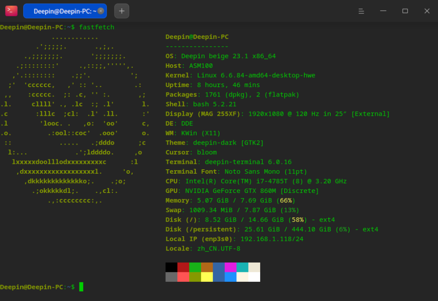This screenshot has height=301, width=438.
Task: Click the "DE: DDE" line
Action: click(179, 123)
